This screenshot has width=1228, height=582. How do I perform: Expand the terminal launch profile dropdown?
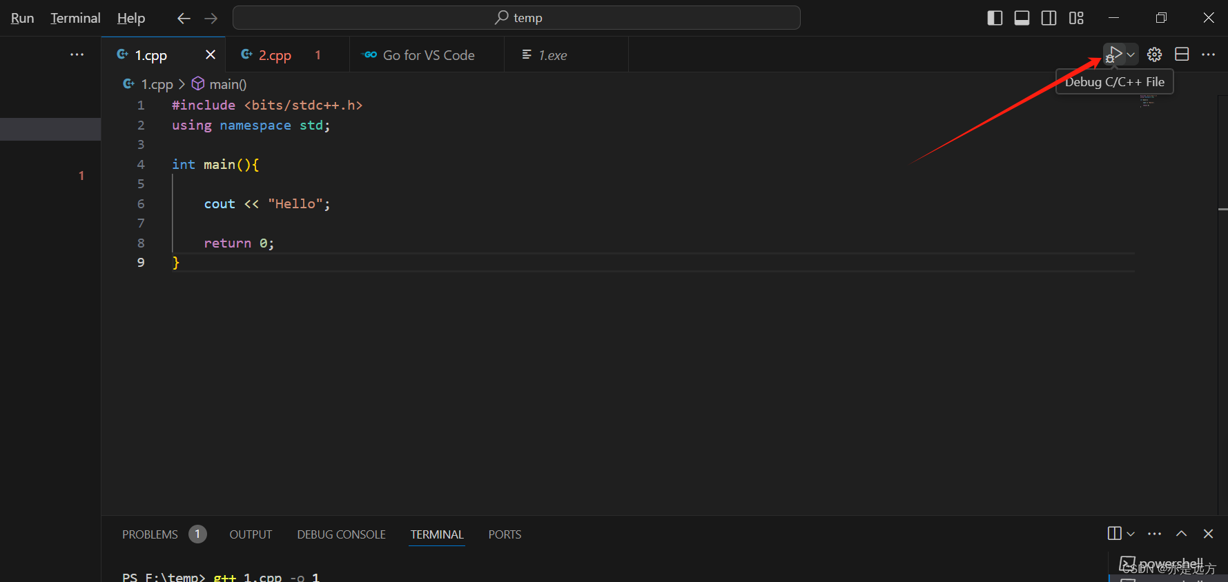[1131, 534]
